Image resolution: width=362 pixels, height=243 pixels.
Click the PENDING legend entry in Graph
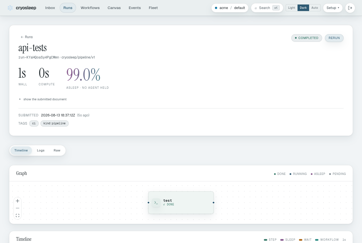pos(337,174)
